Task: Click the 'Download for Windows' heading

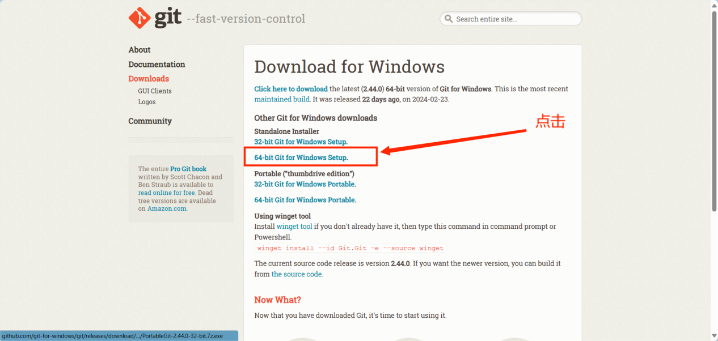Action: tap(349, 67)
